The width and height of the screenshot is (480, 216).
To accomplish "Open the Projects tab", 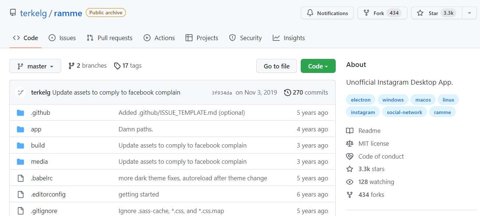I will [202, 38].
